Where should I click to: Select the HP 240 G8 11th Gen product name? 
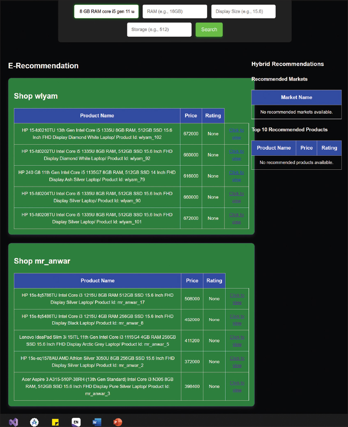point(97,176)
